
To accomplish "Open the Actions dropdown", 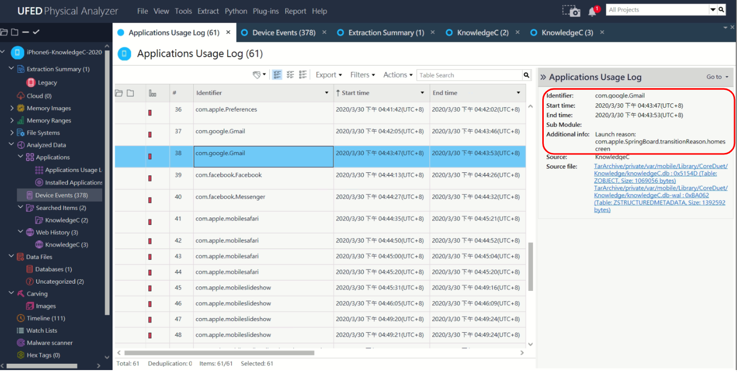I will pyautogui.click(x=398, y=75).
